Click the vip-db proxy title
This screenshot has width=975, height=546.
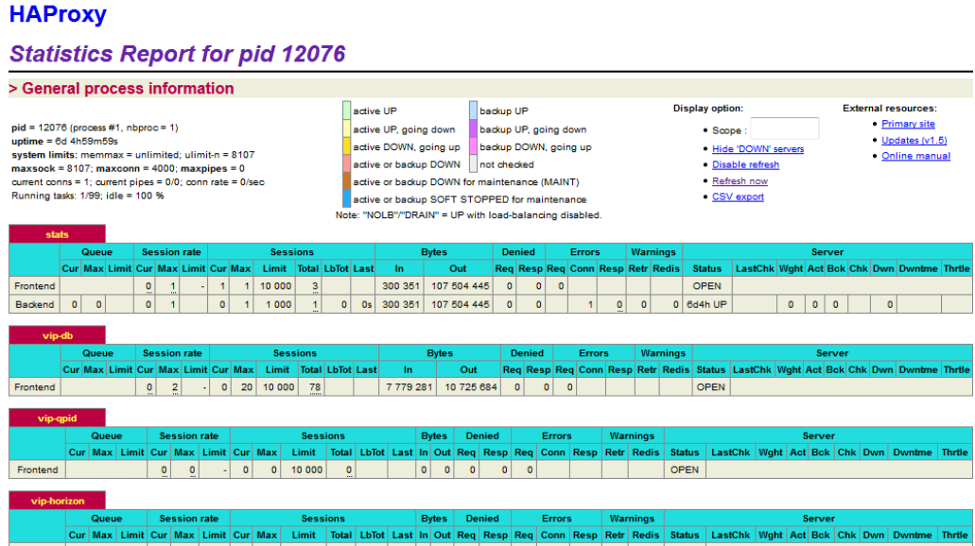57,335
